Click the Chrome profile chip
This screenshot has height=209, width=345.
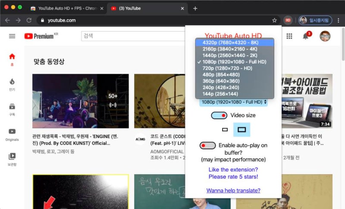coord(315,20)
